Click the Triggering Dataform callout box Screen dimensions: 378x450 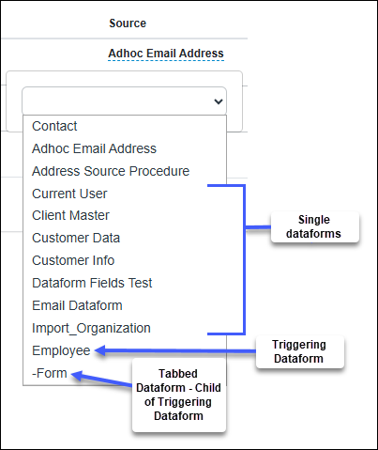coord(300,351)
